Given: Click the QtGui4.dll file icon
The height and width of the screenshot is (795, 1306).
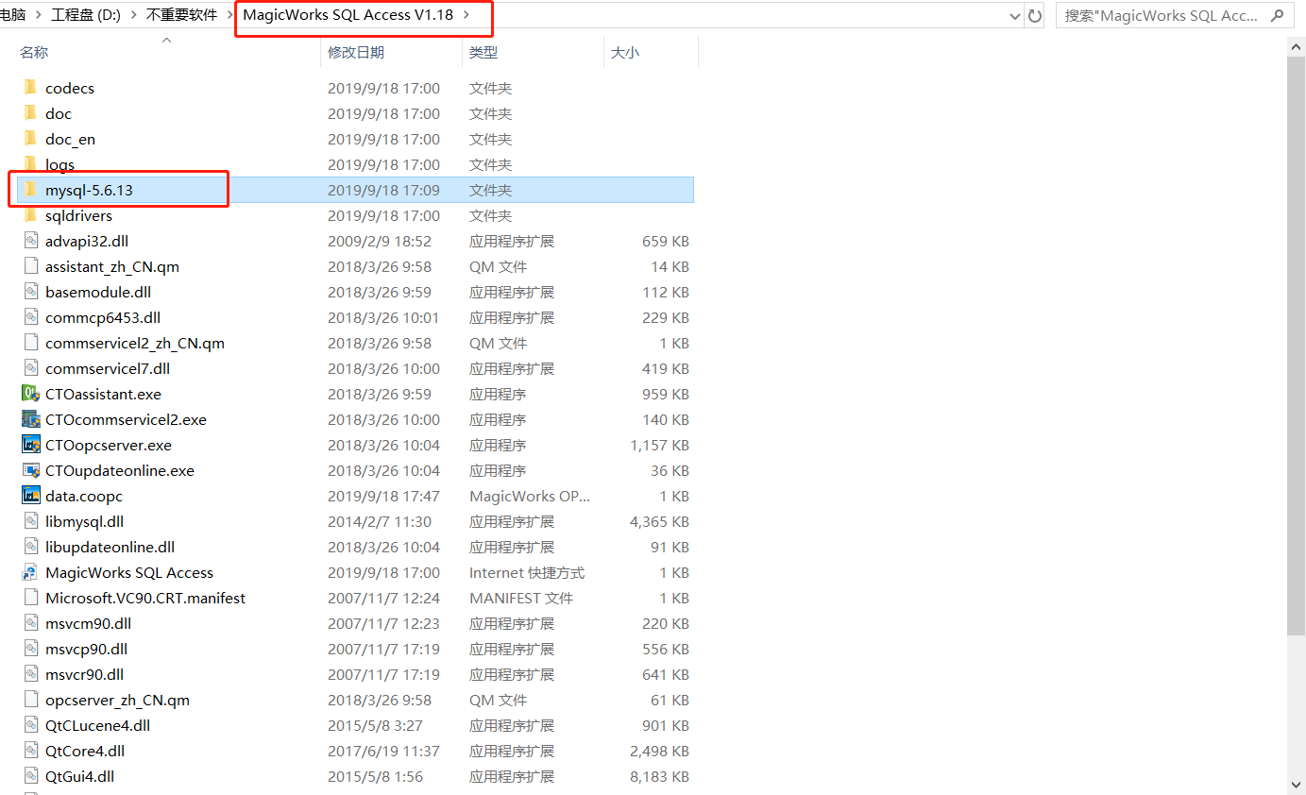Looking at the screenshot, I should (30, 776).
